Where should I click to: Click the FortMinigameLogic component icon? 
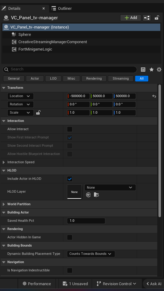tap(14, 49)
